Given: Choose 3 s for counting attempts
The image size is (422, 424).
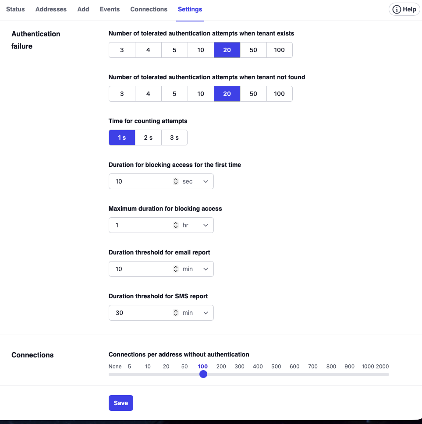Looking at the screenshot, I should pos(174,138).
